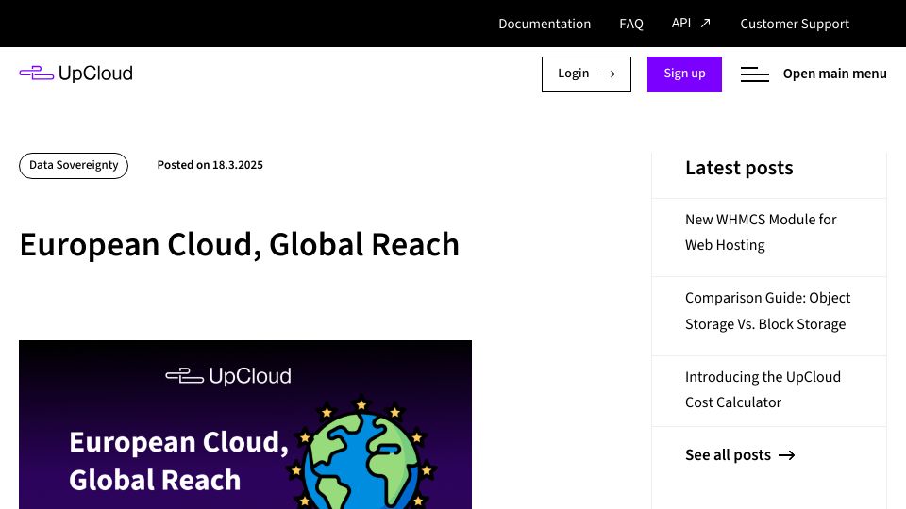This screenshot has height=509, width=906.
Task: Click the Latest posts heading
Action: [x=739, y=168]
